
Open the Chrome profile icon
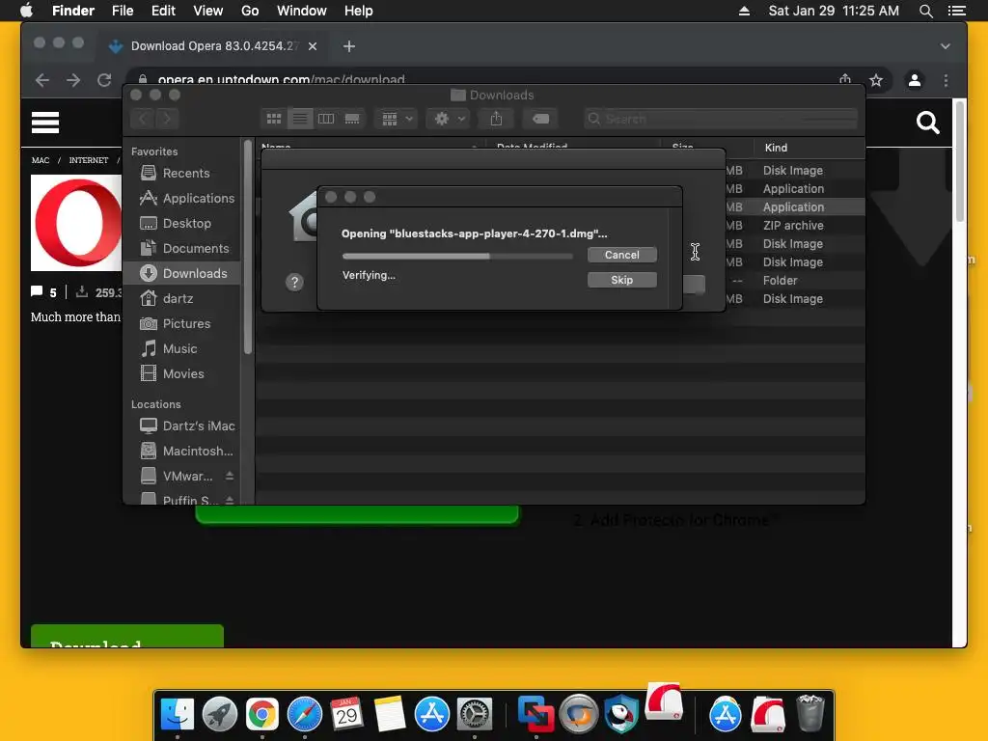tap(915, 80)
